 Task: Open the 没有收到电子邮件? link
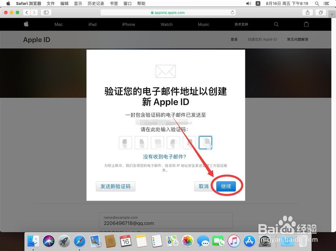point(165,157)
